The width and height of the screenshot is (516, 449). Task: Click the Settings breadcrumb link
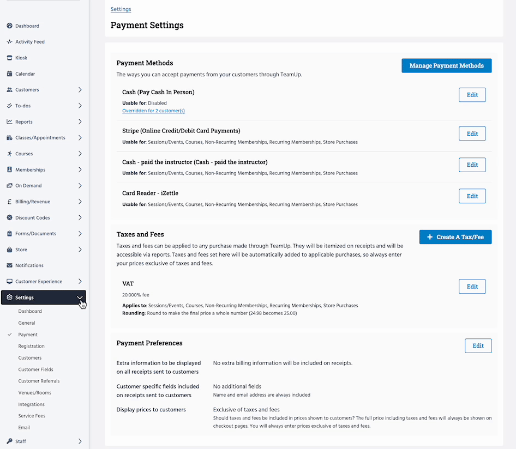point(121,9)
